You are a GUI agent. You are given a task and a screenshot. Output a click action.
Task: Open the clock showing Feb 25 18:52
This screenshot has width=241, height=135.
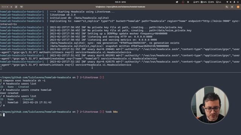(x=120, y=2)
